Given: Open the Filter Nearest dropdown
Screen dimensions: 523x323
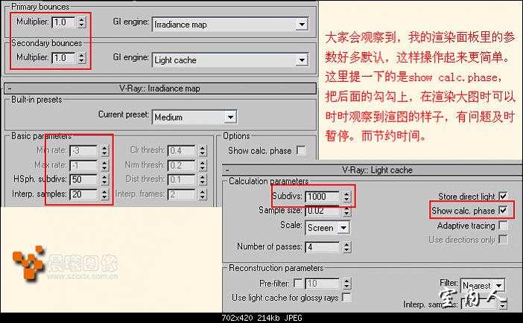Looking at the screenshot, I should [x=483, y=285].
